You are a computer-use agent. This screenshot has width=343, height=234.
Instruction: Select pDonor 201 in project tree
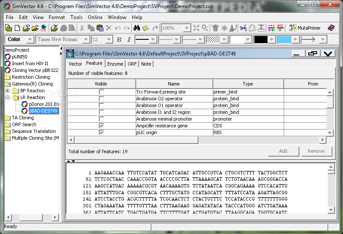44,104
